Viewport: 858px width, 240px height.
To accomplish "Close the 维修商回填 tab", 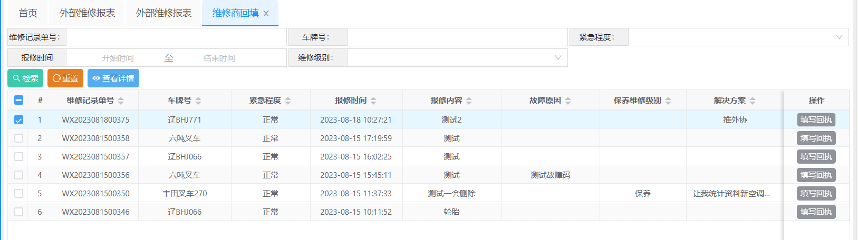I will coord(266,14).
